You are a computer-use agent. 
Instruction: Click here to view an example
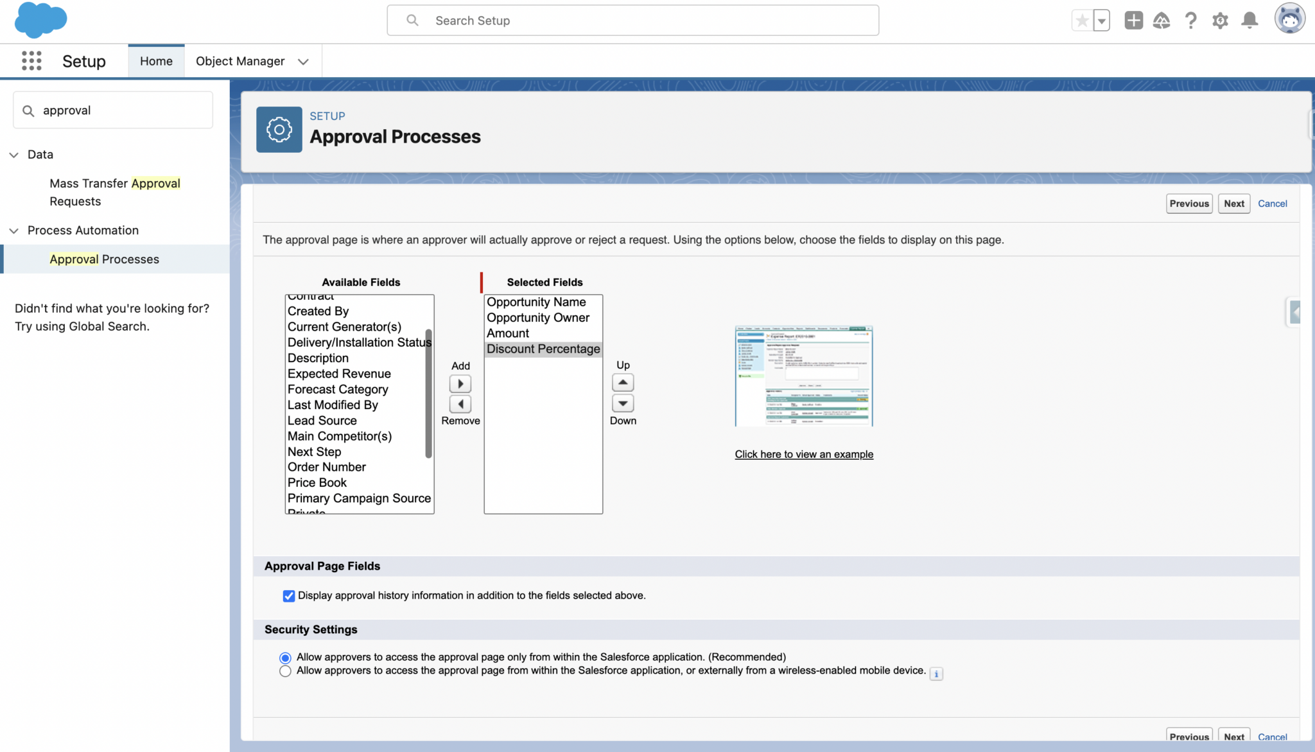(803, 454)
